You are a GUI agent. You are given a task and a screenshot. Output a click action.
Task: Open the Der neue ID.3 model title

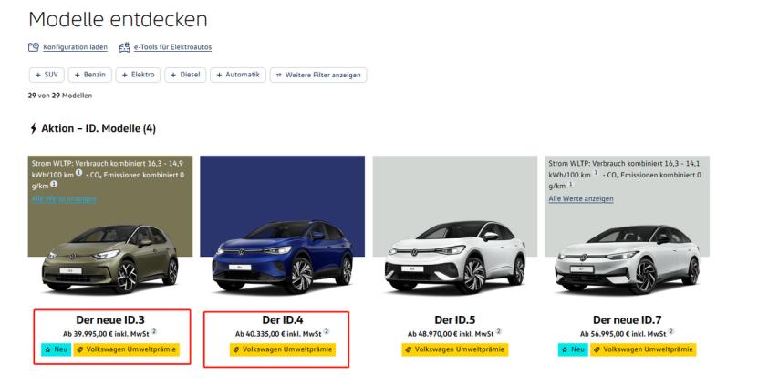[x=110, y=319]
